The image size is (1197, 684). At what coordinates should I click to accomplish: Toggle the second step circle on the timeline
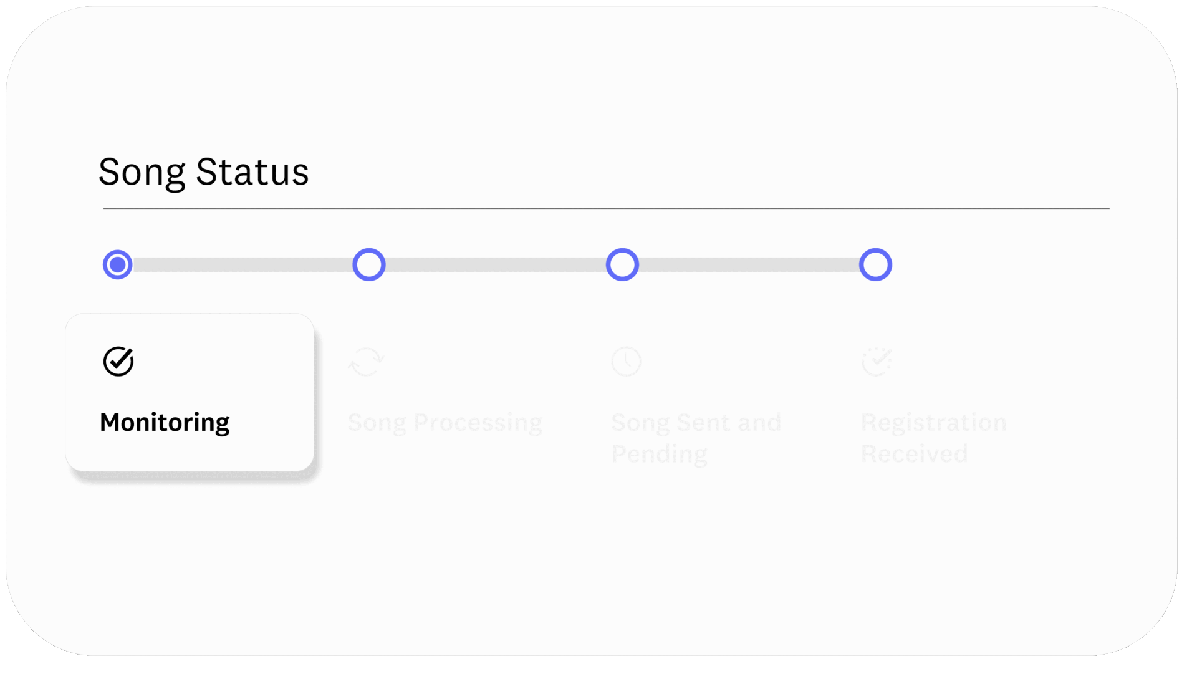coord(369,264)
